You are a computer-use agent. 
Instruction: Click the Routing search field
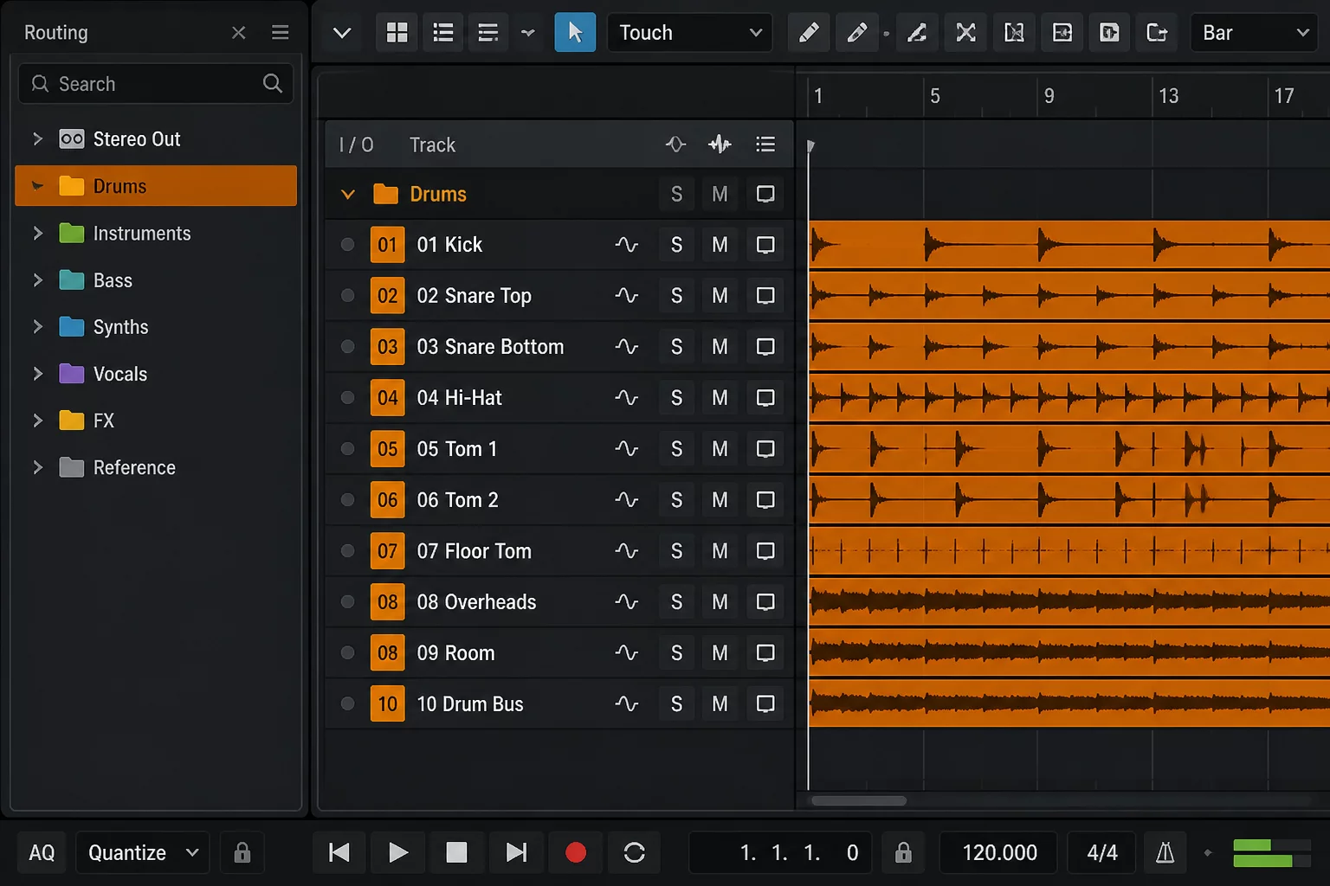pos(156,84)
